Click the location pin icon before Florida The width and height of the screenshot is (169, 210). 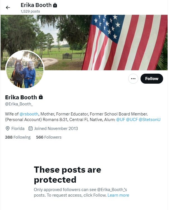[8, 129]
